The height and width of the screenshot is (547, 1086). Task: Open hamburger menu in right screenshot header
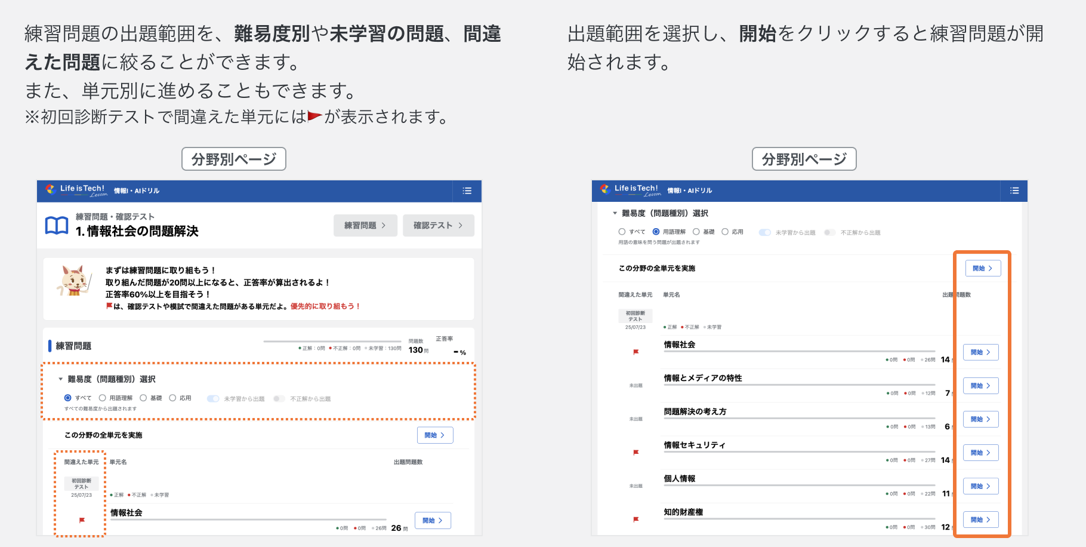pyautogui.click(x=1014, y=191)
